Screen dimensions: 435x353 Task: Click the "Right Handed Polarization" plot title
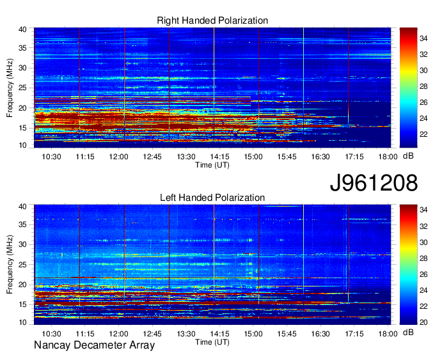click(x=212, y=20)
